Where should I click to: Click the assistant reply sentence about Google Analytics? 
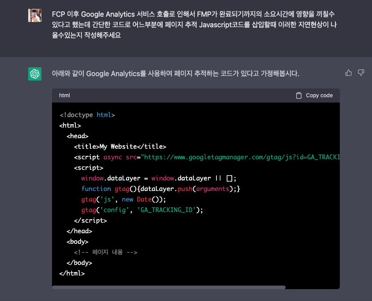(175, 73)
